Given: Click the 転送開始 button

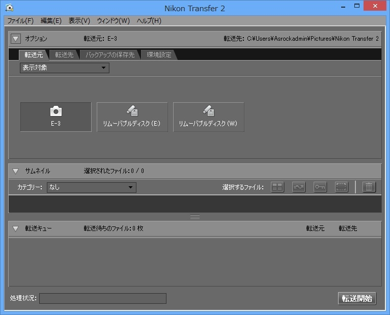Looking at the screenshot, I should click(357, 298).
